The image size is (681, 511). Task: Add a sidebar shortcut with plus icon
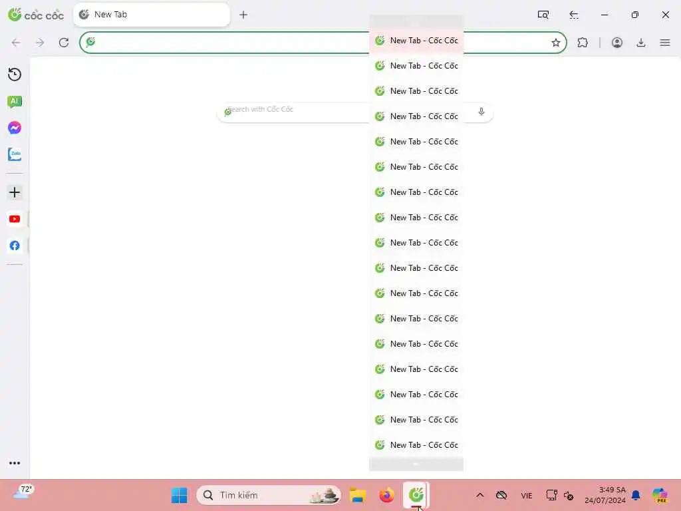tap(15, 192)
